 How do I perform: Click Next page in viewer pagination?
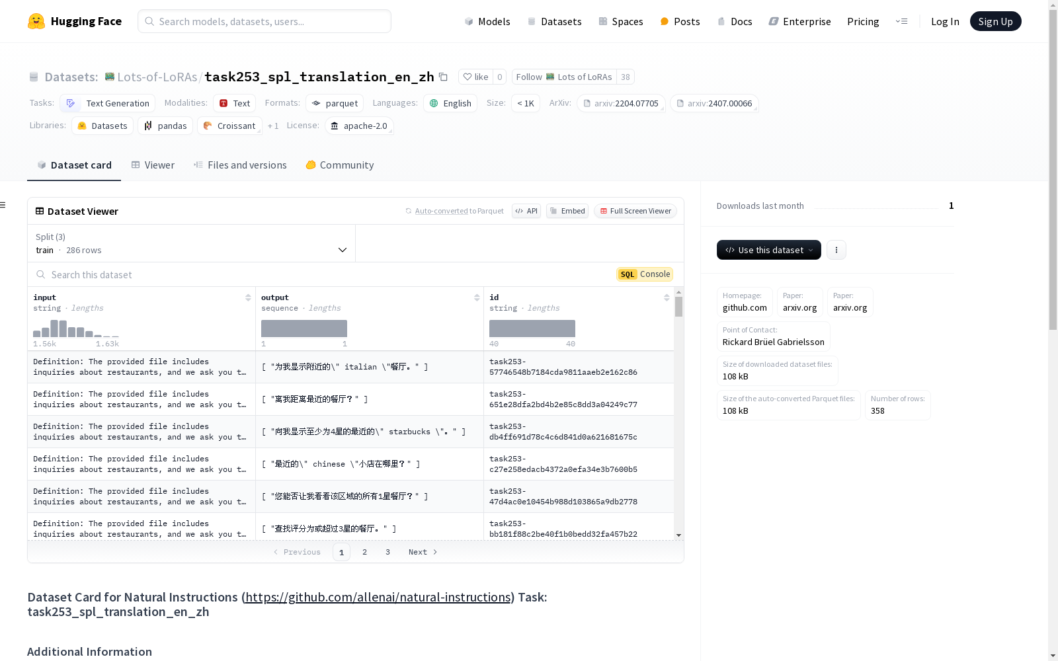click(x=423, y=552)
